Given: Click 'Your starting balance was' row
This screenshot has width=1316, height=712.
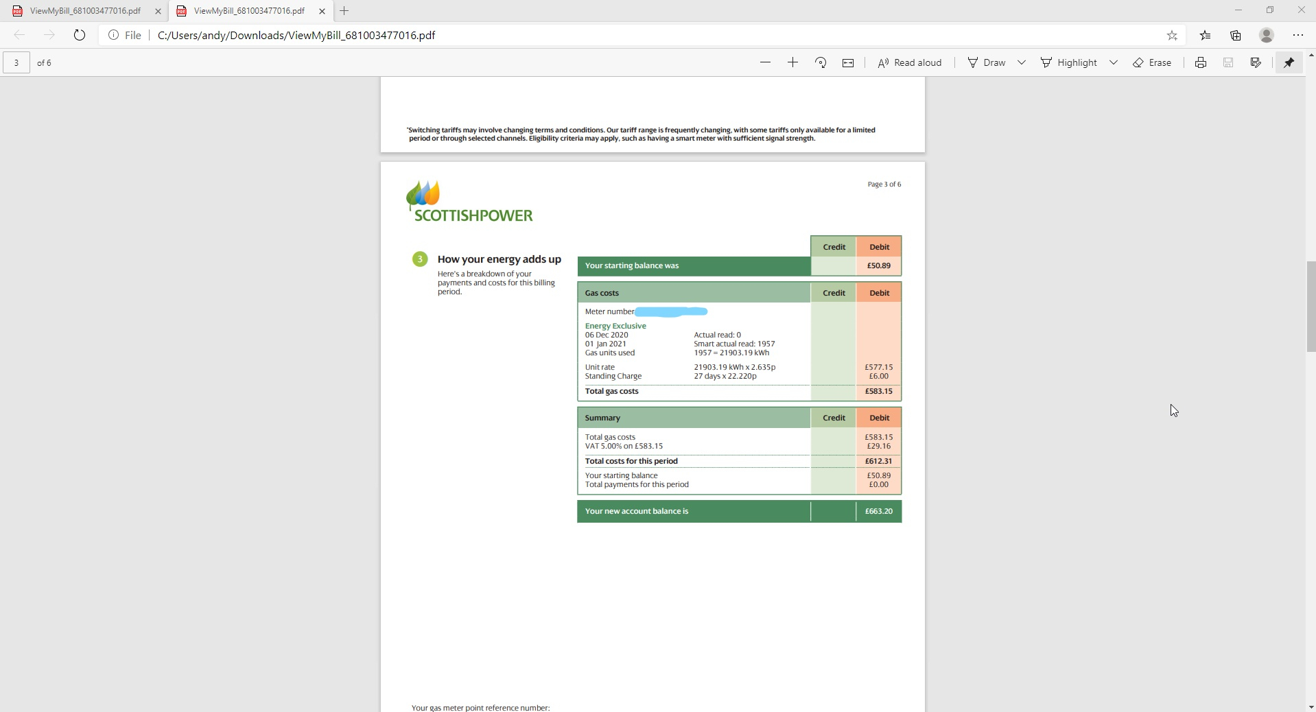Looking at the screenshot, I should pos(739,265).
